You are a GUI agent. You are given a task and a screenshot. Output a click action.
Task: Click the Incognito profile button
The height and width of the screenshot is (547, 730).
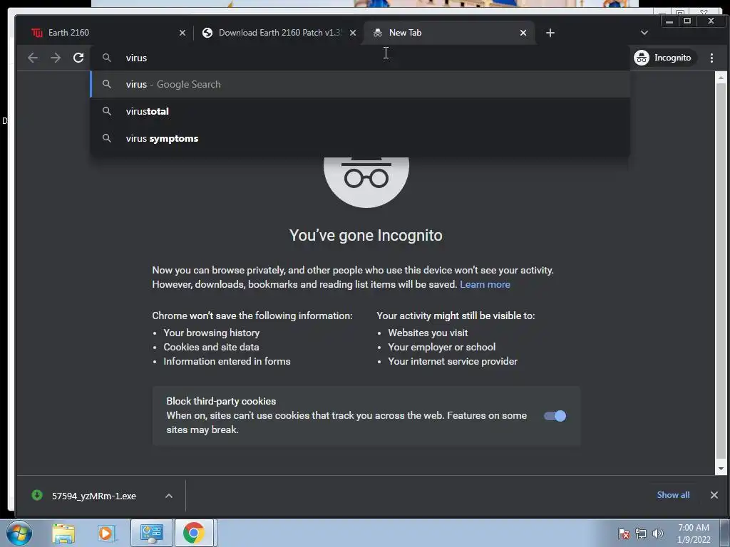pyautogui.click(x=664, y=58)
